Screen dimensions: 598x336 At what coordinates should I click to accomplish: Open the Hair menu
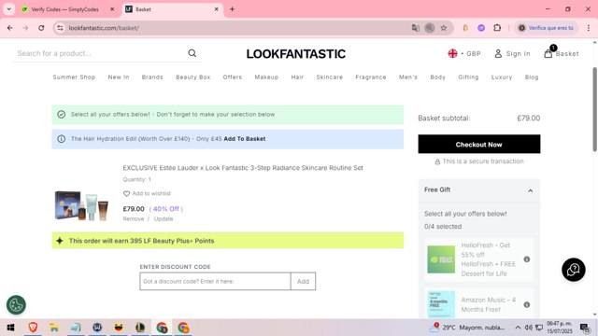[x=297, y=77]
